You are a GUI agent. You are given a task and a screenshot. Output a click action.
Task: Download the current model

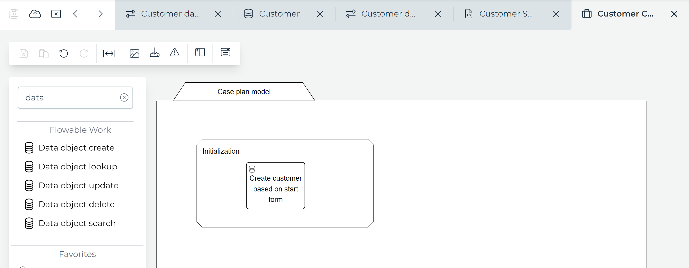(x=155, y=53)
